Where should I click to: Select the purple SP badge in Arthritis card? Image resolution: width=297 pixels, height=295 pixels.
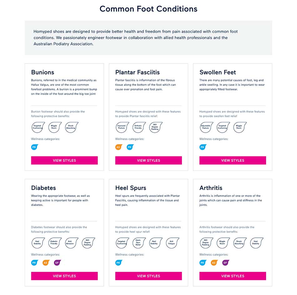[226, 263]
